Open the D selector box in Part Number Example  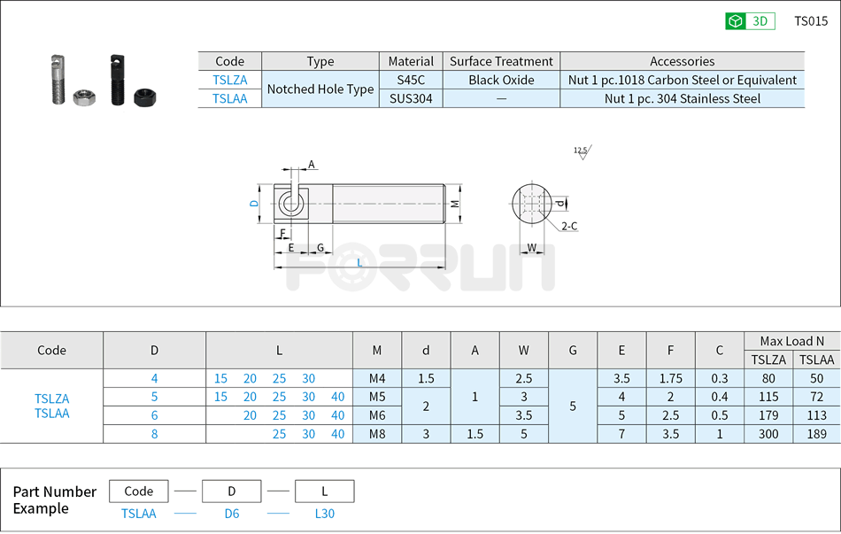tap(231, 491)
